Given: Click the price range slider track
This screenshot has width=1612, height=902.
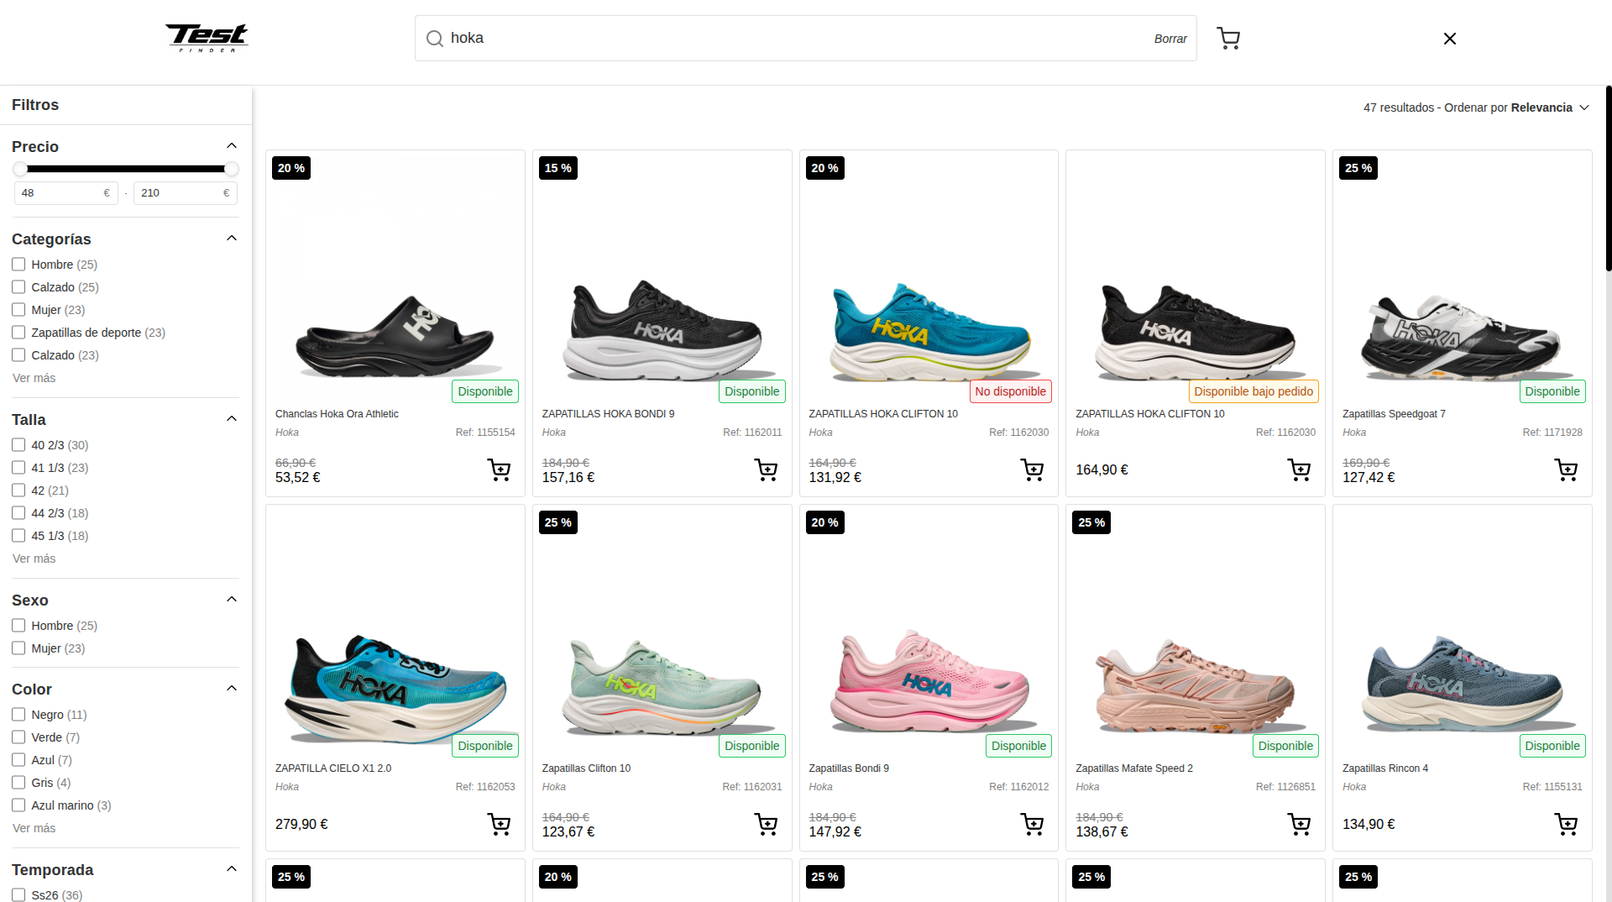Looking at the screenshot, I should 126,169.
